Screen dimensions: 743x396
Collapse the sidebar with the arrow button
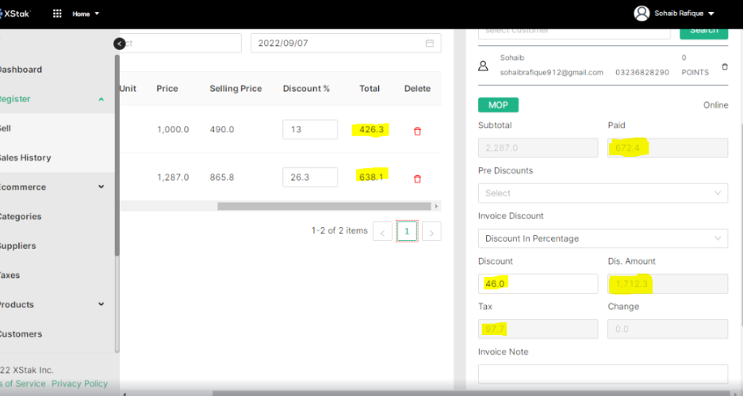(x=119, y=44)
